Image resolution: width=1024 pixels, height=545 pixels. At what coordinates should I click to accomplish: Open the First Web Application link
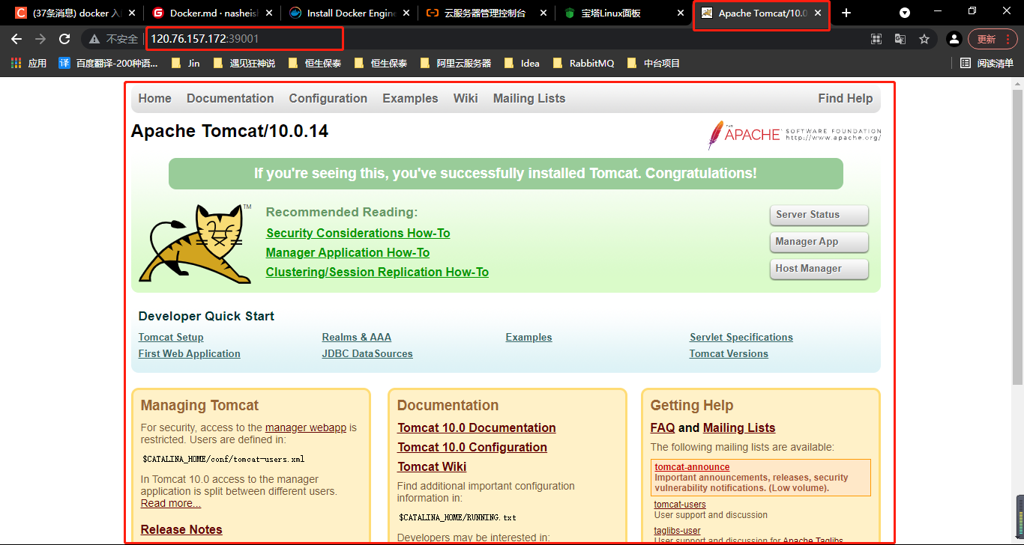point(190,353)
